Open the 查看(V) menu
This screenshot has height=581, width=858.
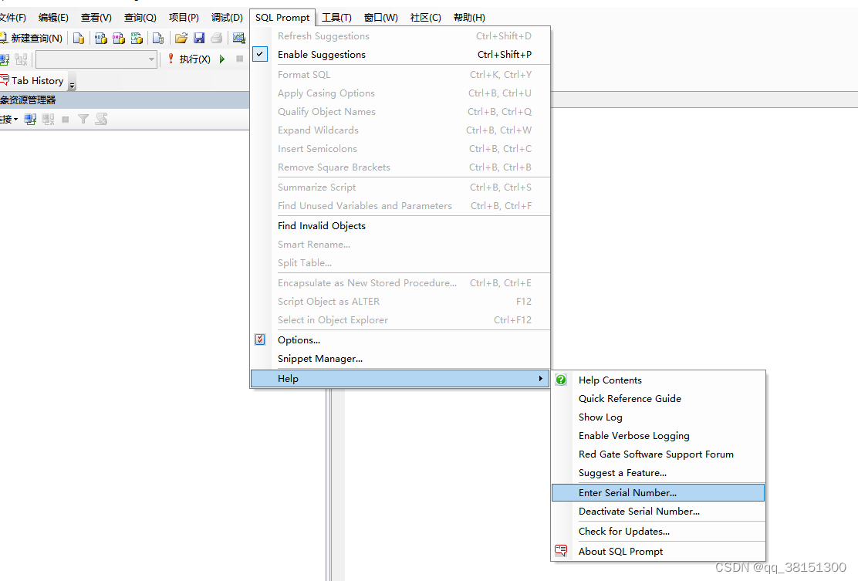point(96,18)
